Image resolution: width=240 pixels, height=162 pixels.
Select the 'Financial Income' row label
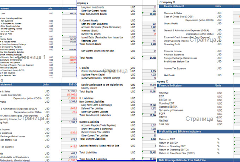pyautogui.click(x=173, y=51)
